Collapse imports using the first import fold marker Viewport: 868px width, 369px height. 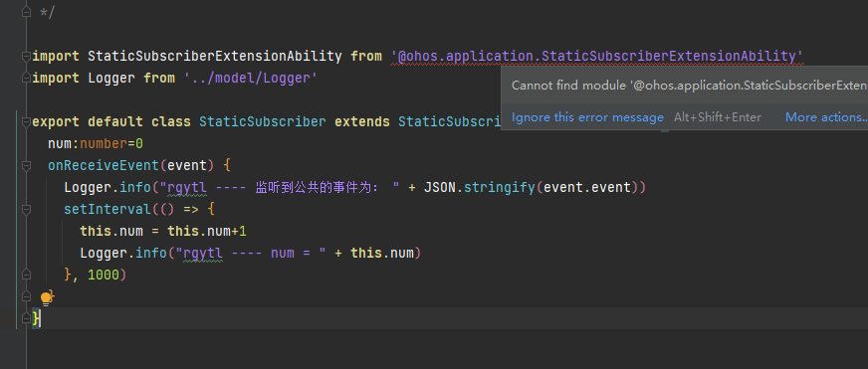pos(26,56)
